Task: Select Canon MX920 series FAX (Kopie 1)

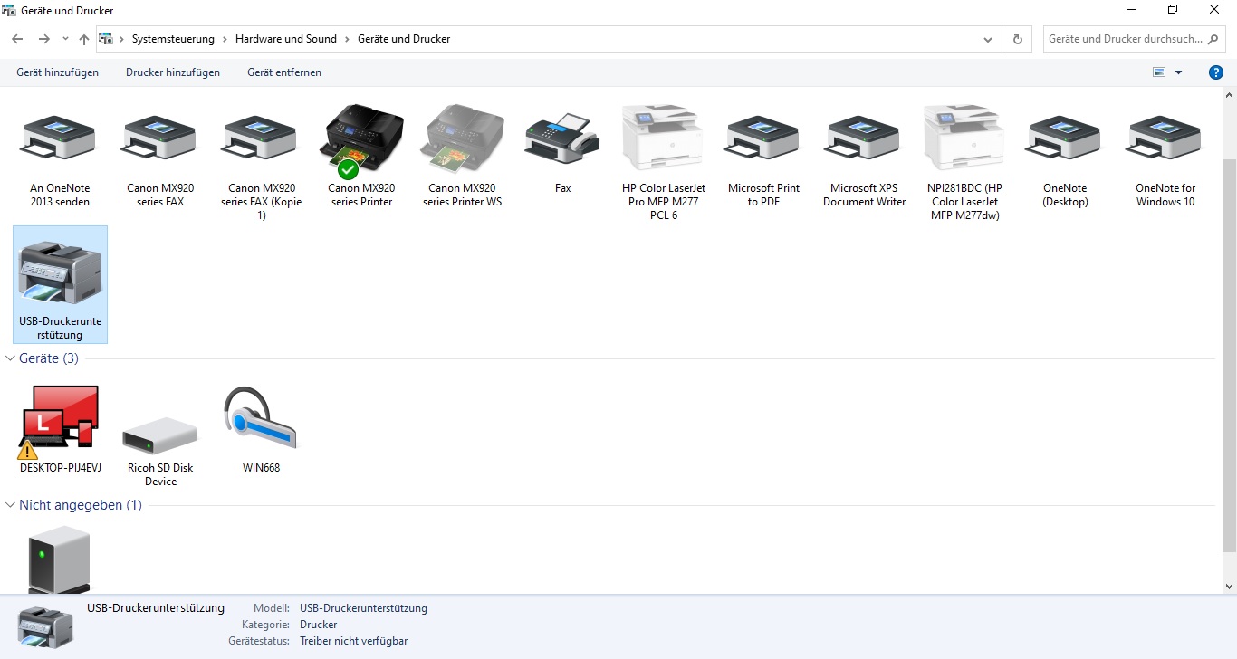Action: (x=261, y=163)
